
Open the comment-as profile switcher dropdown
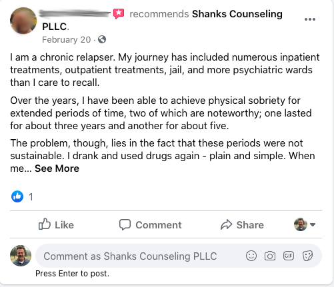coord(305,224)
